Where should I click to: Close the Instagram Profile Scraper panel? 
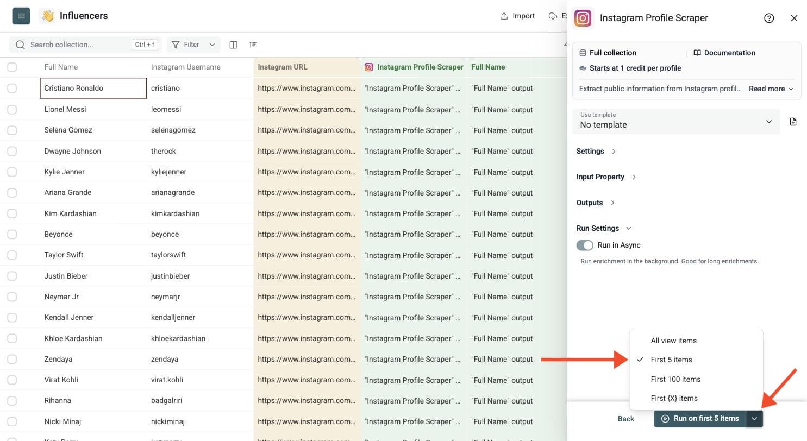click(x=794, y=18)
